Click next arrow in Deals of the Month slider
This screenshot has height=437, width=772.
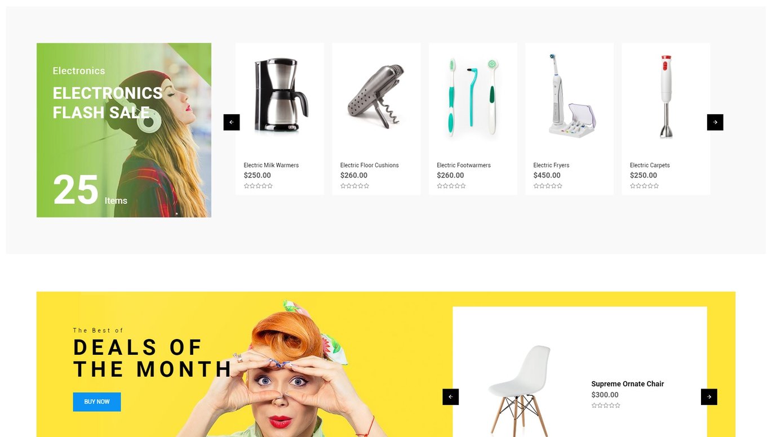coord(709,397)
